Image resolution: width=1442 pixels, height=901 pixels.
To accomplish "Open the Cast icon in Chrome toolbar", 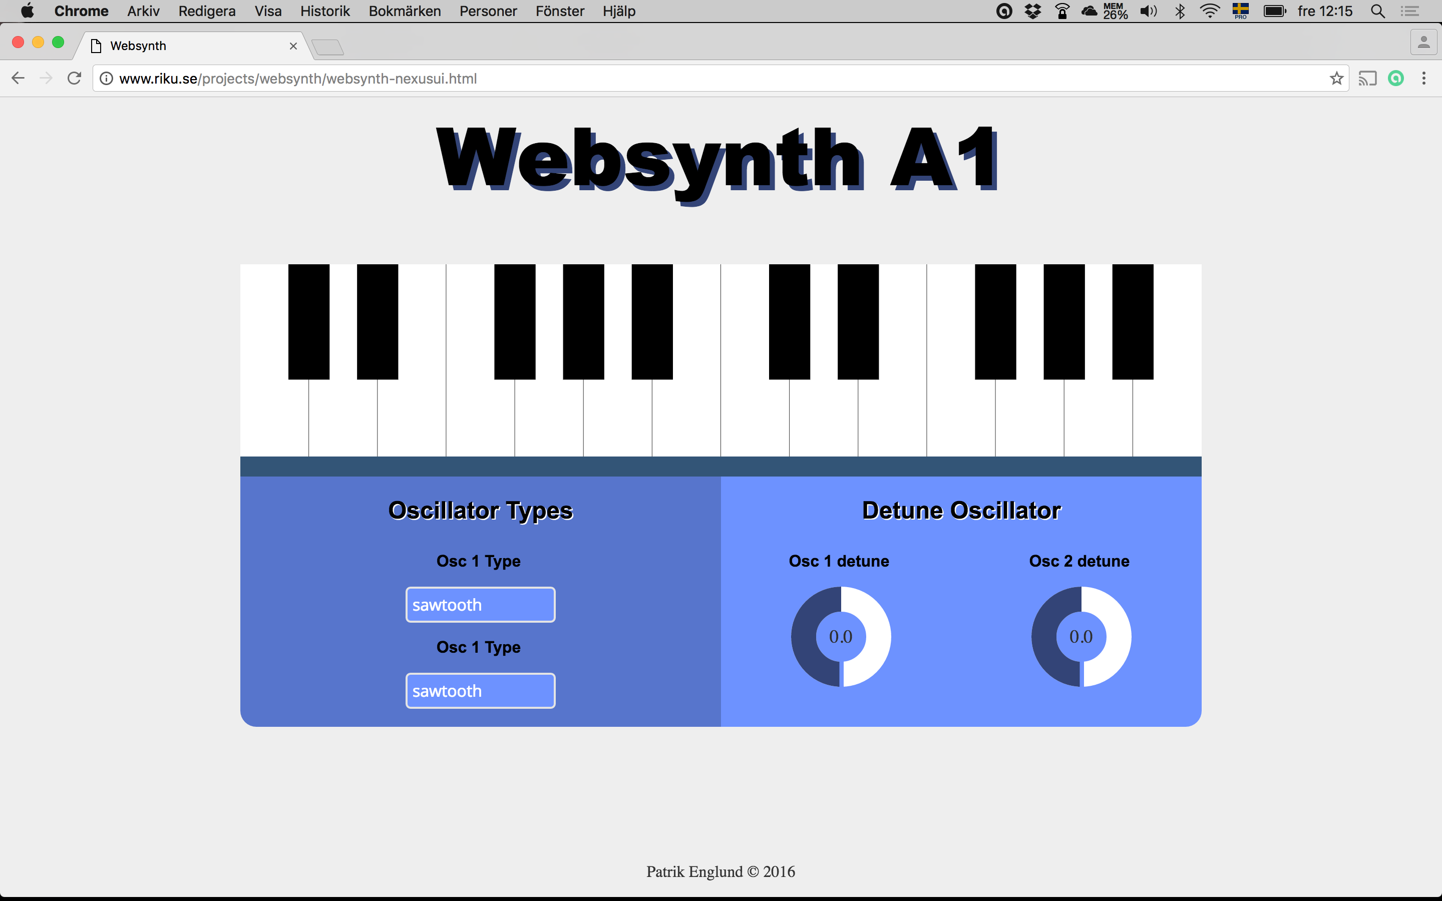I will 1367,78.
